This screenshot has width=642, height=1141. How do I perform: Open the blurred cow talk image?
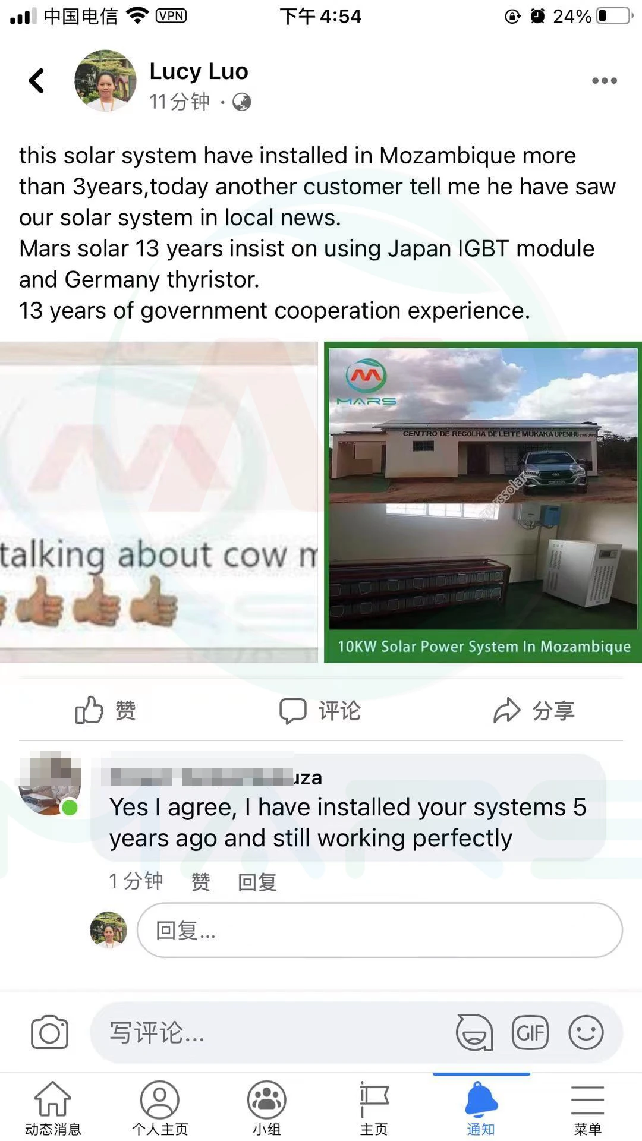(159, 502)
